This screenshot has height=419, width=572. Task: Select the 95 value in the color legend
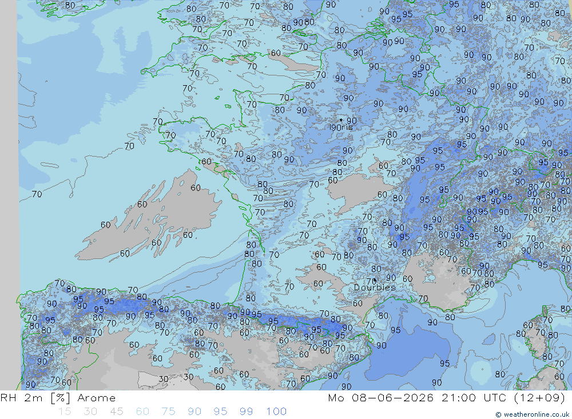coord(220,412)
